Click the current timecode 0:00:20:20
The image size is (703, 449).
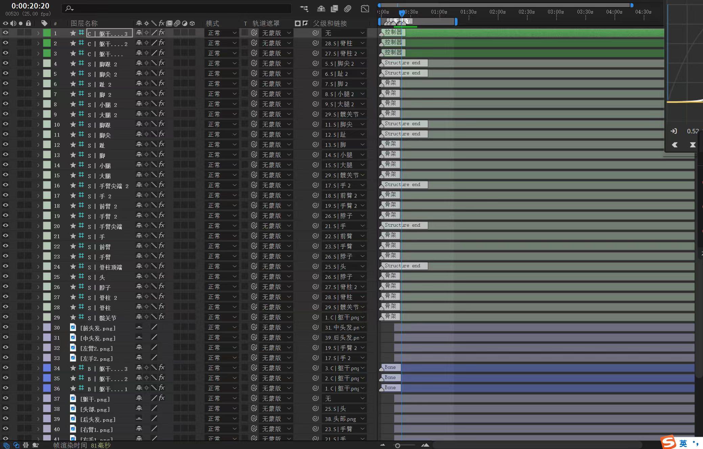tap(30, 6)
